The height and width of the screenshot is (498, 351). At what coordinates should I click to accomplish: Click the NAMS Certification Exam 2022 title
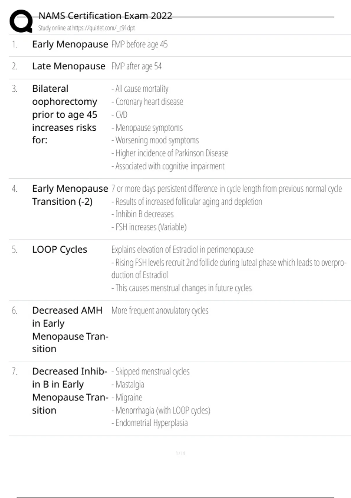point(105,16)
